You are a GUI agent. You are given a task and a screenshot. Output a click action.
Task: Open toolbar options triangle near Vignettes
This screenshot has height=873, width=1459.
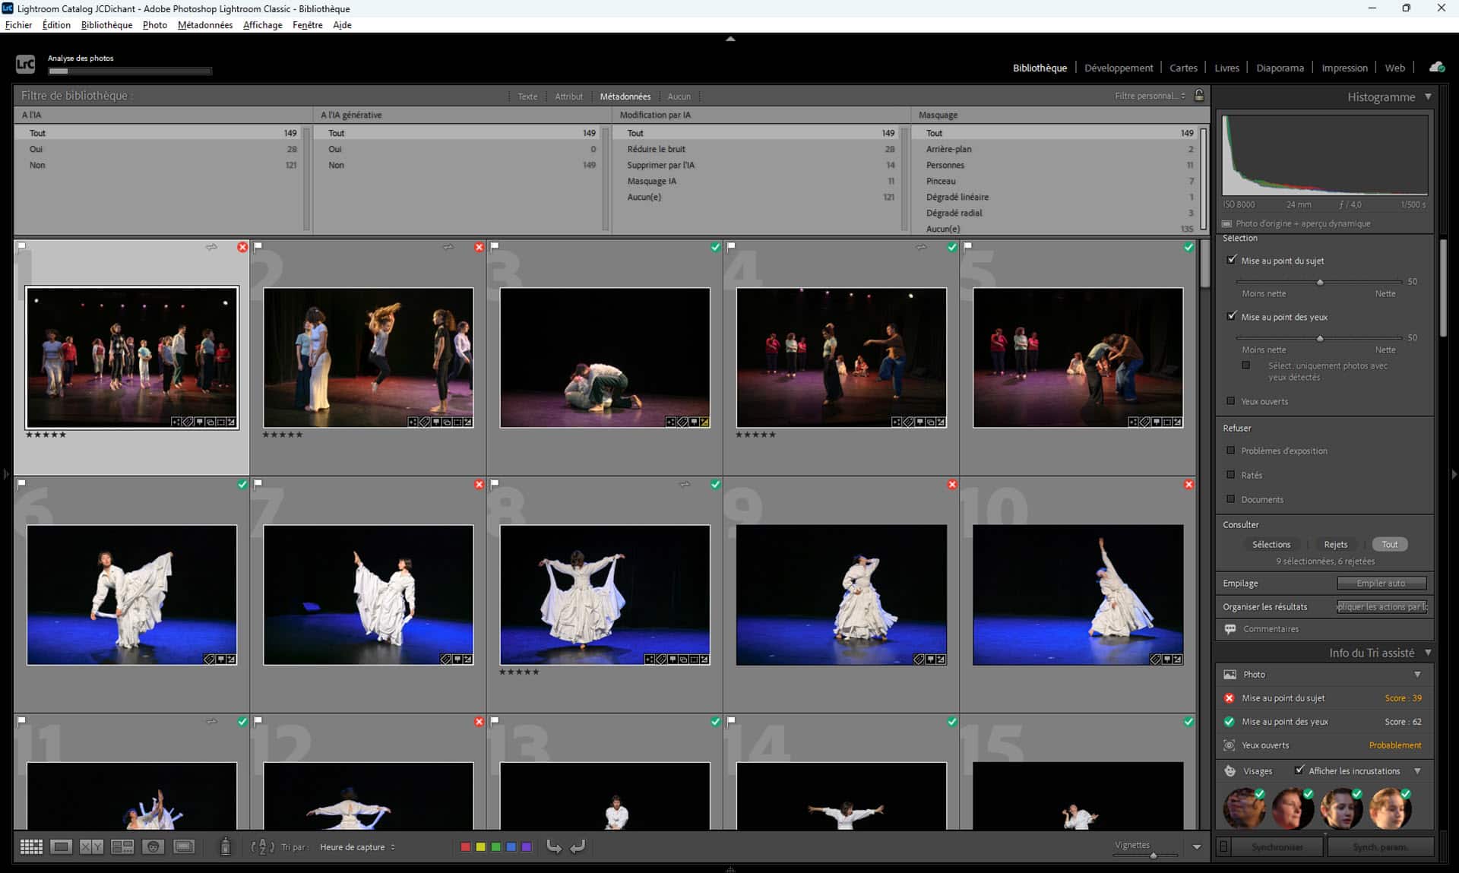(x=1197, y=846)
